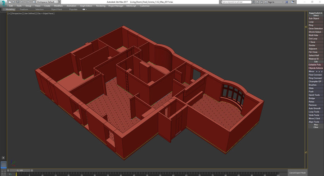The width and height of the screenshot is (324, 176).
Task: Open the Create menu
Action: 47,6
